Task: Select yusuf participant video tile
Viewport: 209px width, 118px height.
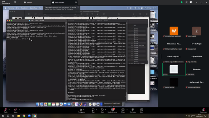Action: coord(174,69)
